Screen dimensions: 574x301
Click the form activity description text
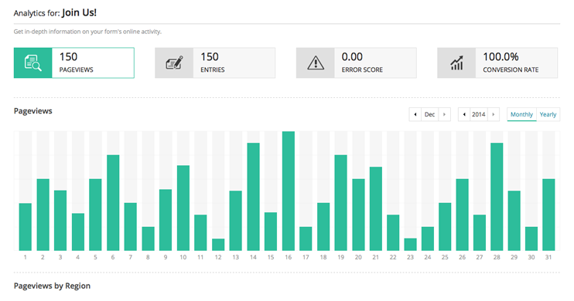(x=87, y=32)
